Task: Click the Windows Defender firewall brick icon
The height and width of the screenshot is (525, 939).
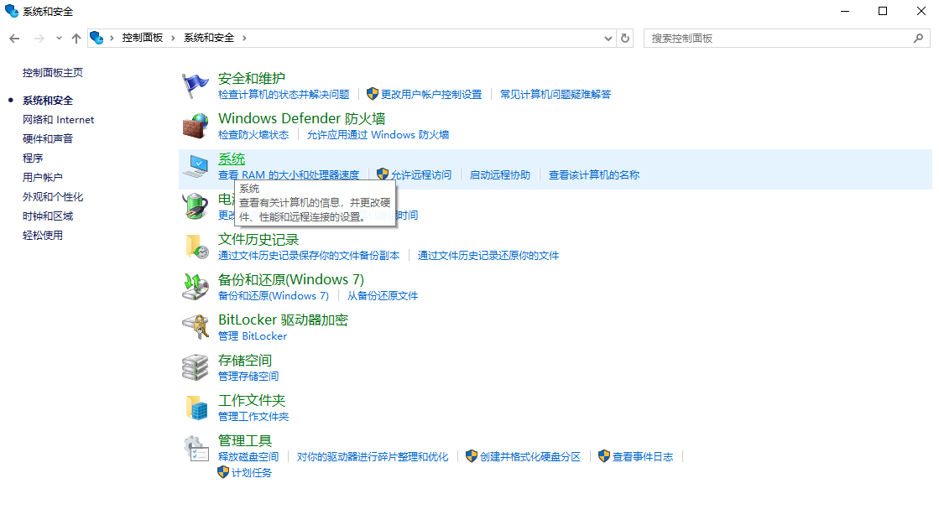Action: [195, 126]
